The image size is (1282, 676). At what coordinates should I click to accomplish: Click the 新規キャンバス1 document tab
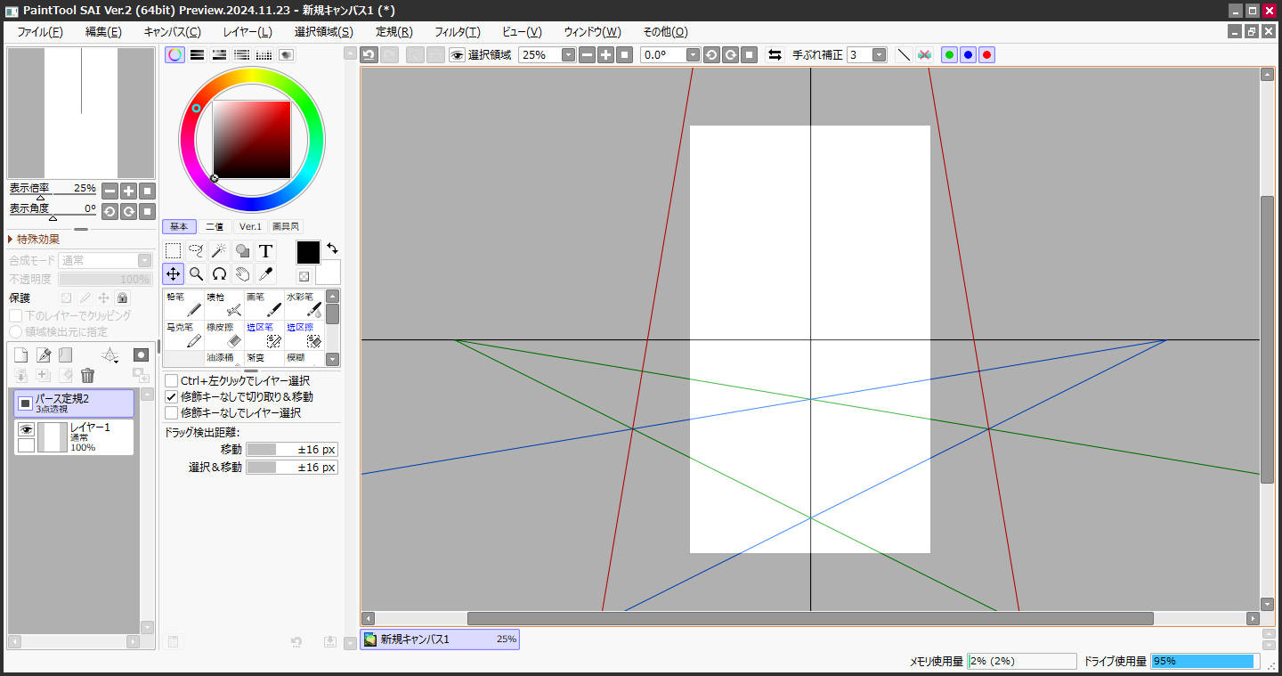(439, 639)
